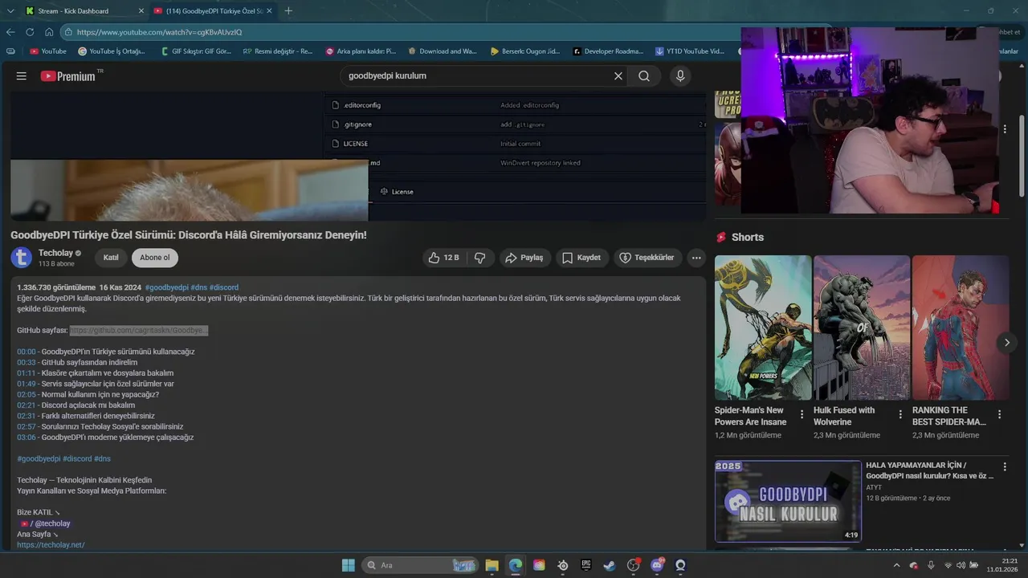Image resolution: width=1028 pixels, height=578 pixels.
Task: Go to the YouTube Premium home logo
Action: point(68,76)
